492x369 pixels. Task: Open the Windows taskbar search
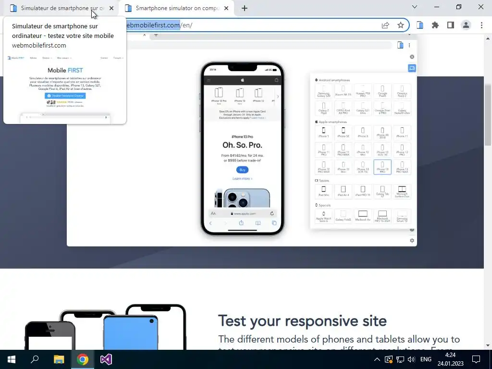(35, 359)
